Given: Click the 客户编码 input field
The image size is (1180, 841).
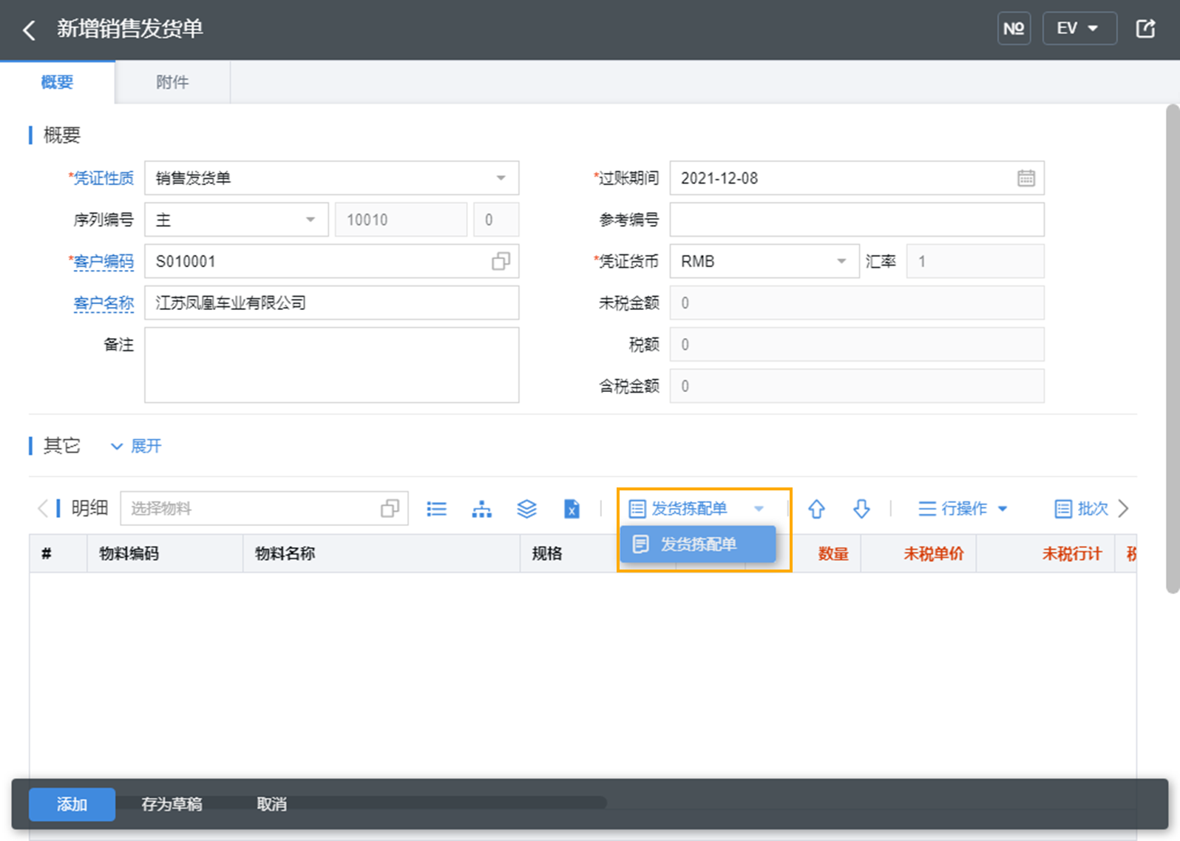Looking at the screenshot, I should pyautogui.click(x=331, y=261).
